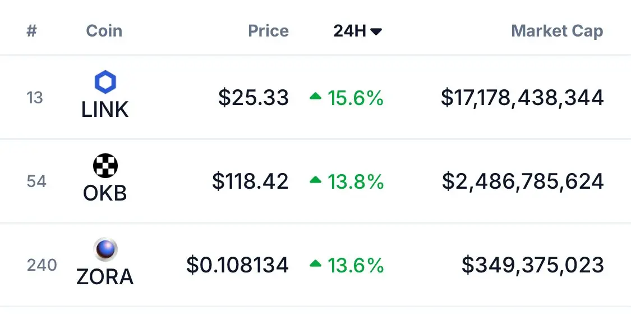The image size is (631, 314).
Task: Open the LINK coin name link
Action: (105, 109)
